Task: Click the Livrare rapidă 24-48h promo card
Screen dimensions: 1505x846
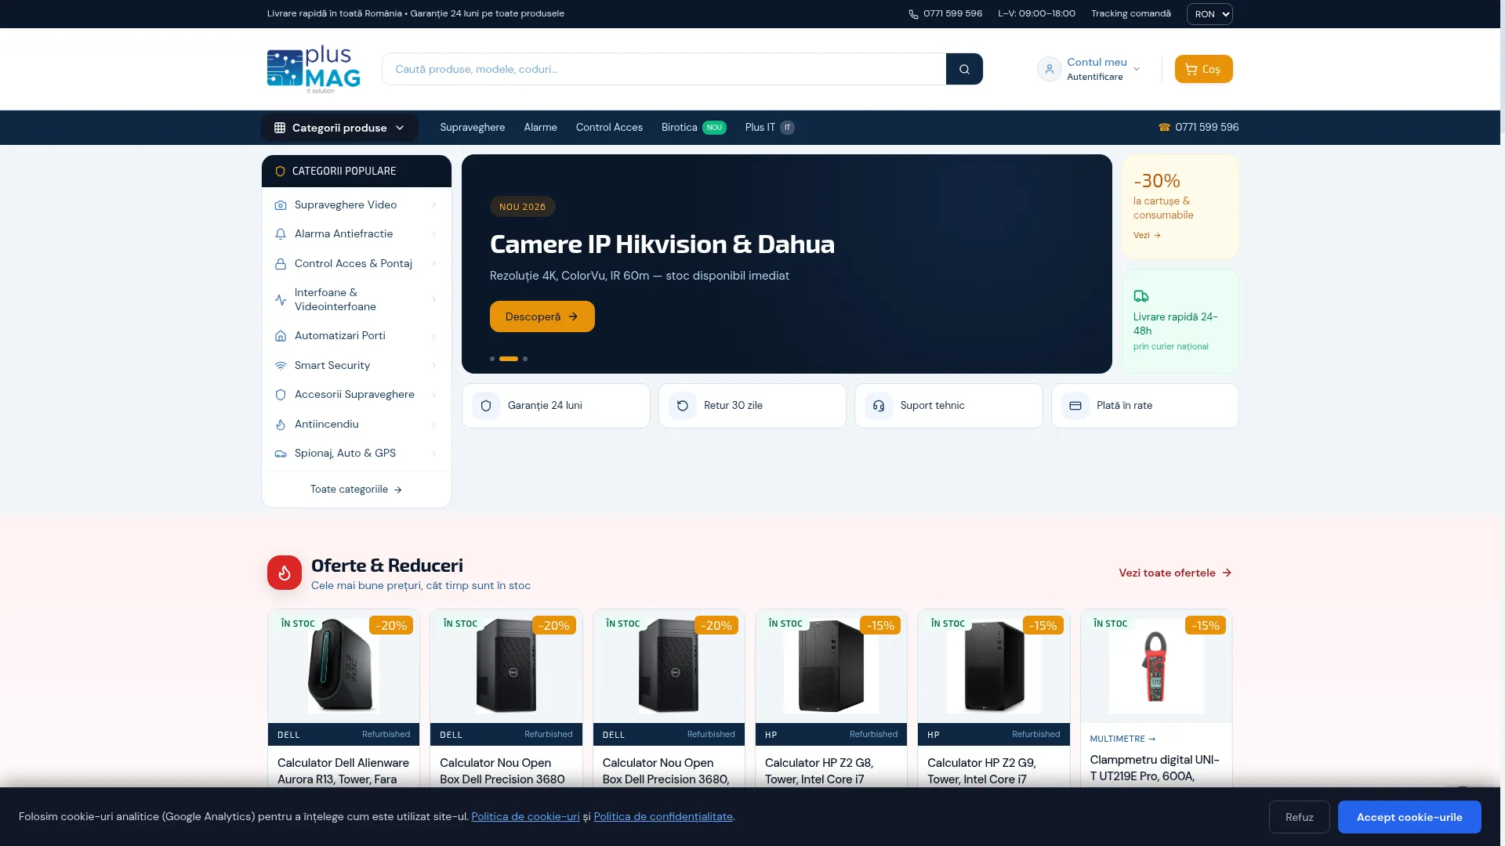Action: tap(1180, 321)
